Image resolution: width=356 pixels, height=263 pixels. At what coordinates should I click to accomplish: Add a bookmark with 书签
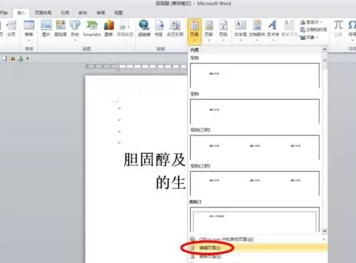click(159, 29)
